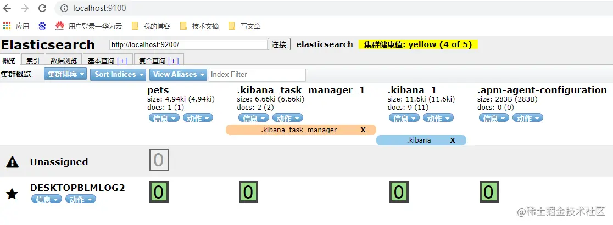Open the Baidu paw bookmark icon
613x225 pixels.
click(42, 26)
